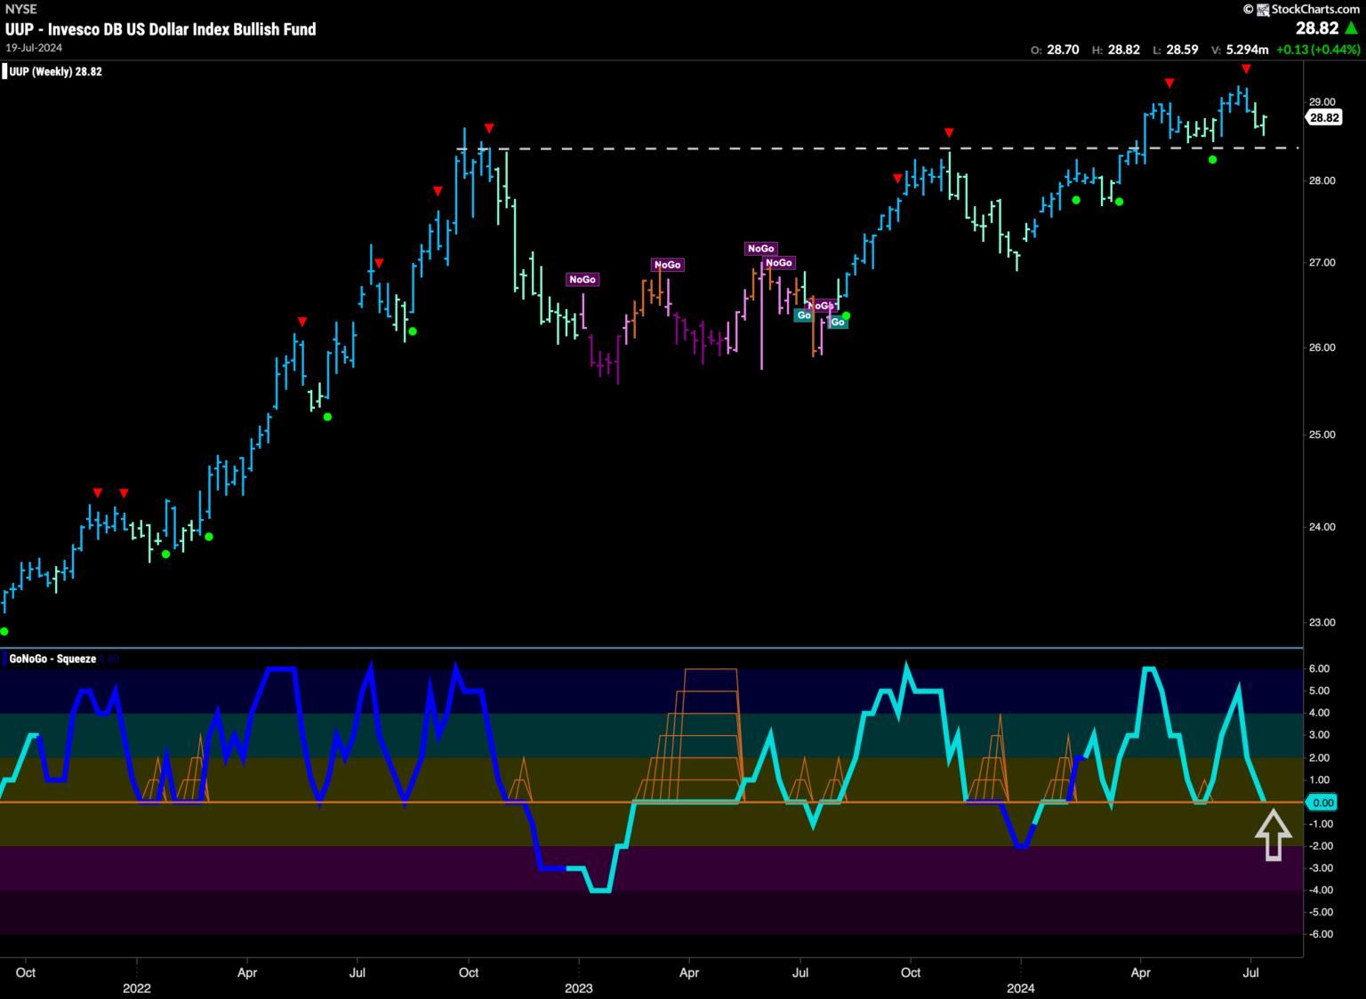Click the GoNoGo - Squeeze indicator label
This screenshot has width=1366, height=999.
(x=51, y=659)
